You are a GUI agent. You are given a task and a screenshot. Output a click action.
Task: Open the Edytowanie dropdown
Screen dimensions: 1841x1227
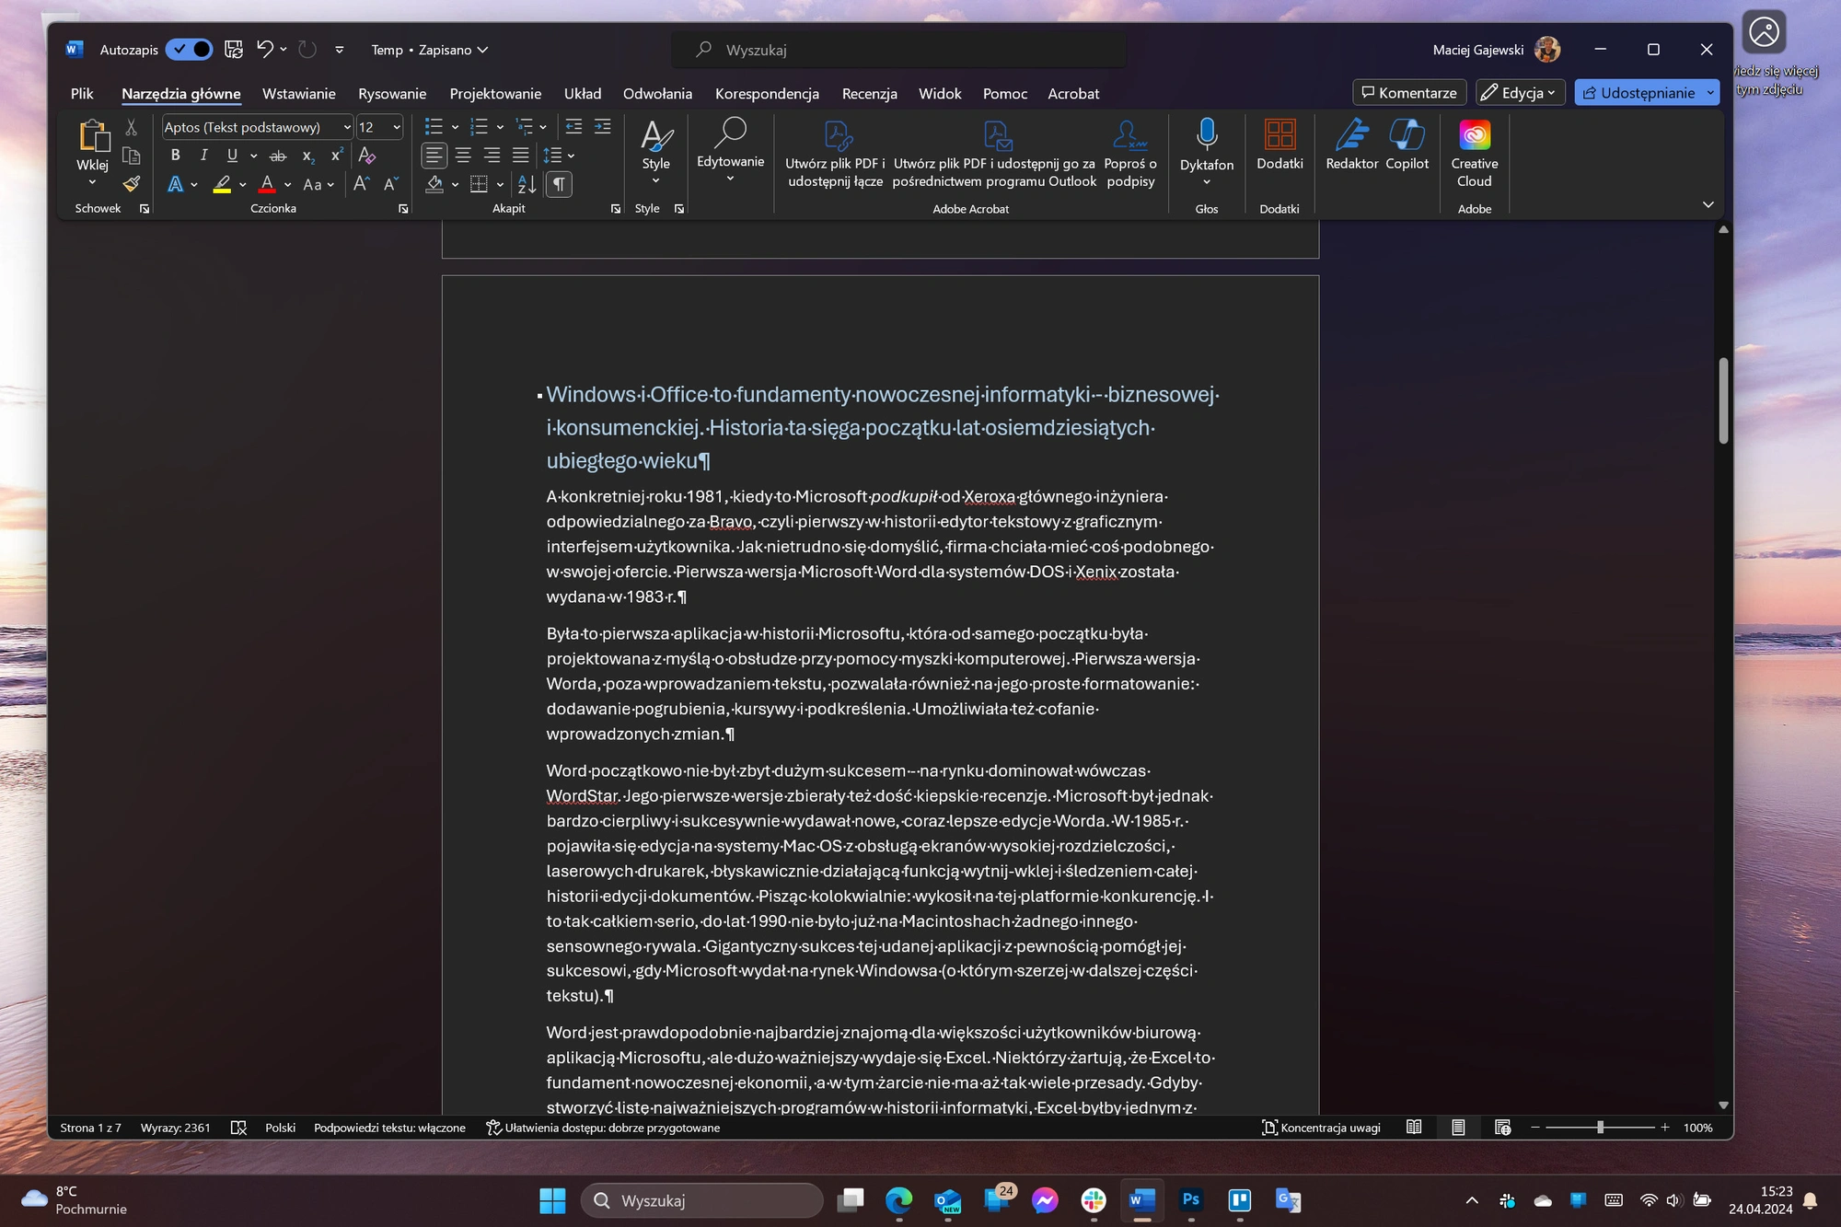tap(730, 150)
